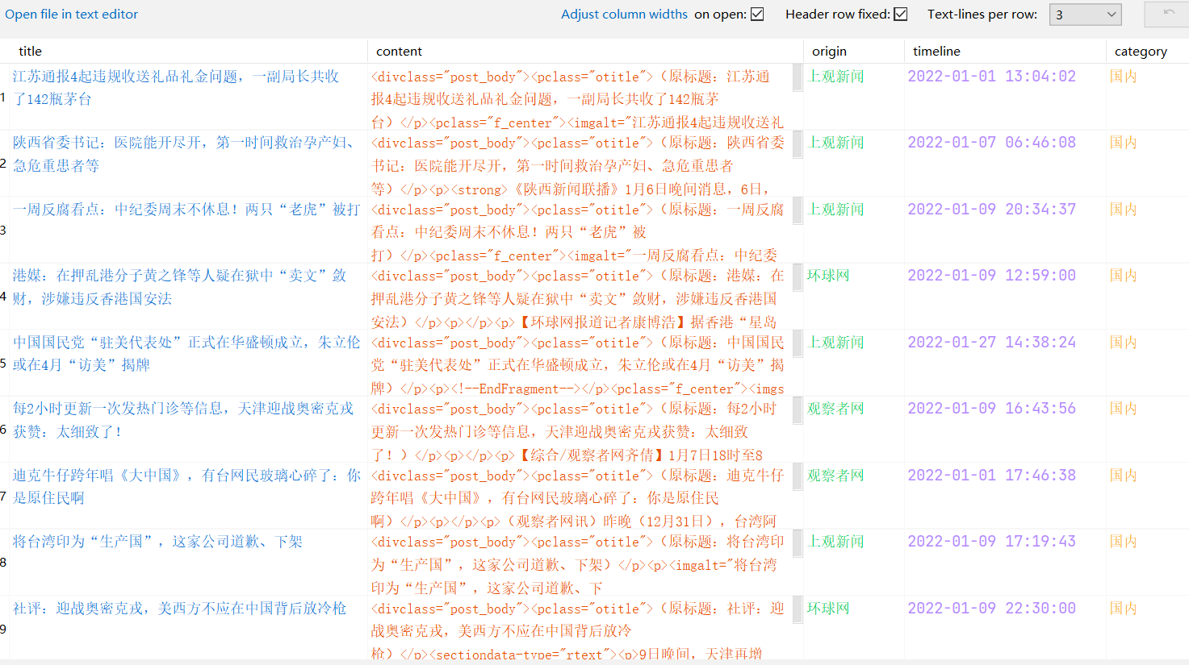Open file in text editor link

point(72,14)
